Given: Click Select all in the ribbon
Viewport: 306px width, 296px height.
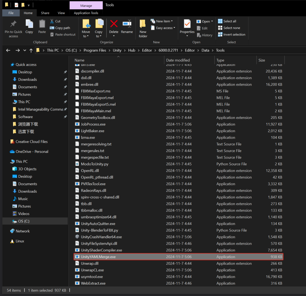Looking at the screenshot, I should tap(227, 21).
